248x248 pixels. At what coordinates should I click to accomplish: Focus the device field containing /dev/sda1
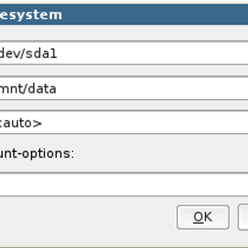click(124, 53)
